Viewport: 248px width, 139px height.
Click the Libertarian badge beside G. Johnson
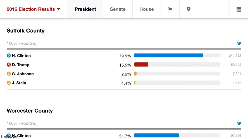coord(9,74)
